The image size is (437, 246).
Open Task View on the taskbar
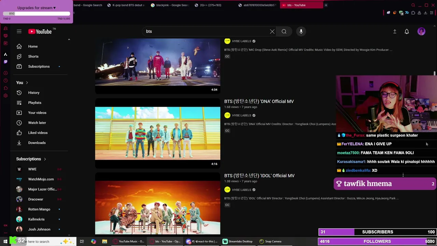coord(82,242)
